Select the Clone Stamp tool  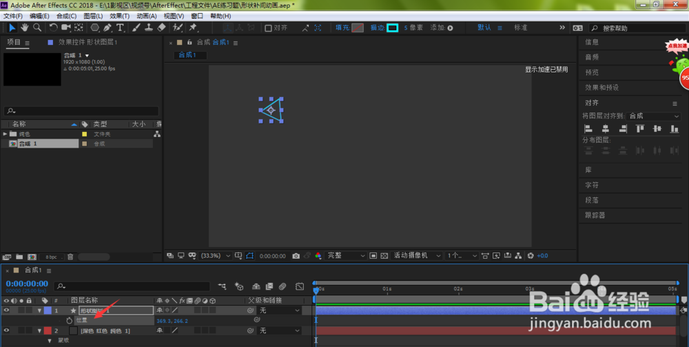[149, 28]
